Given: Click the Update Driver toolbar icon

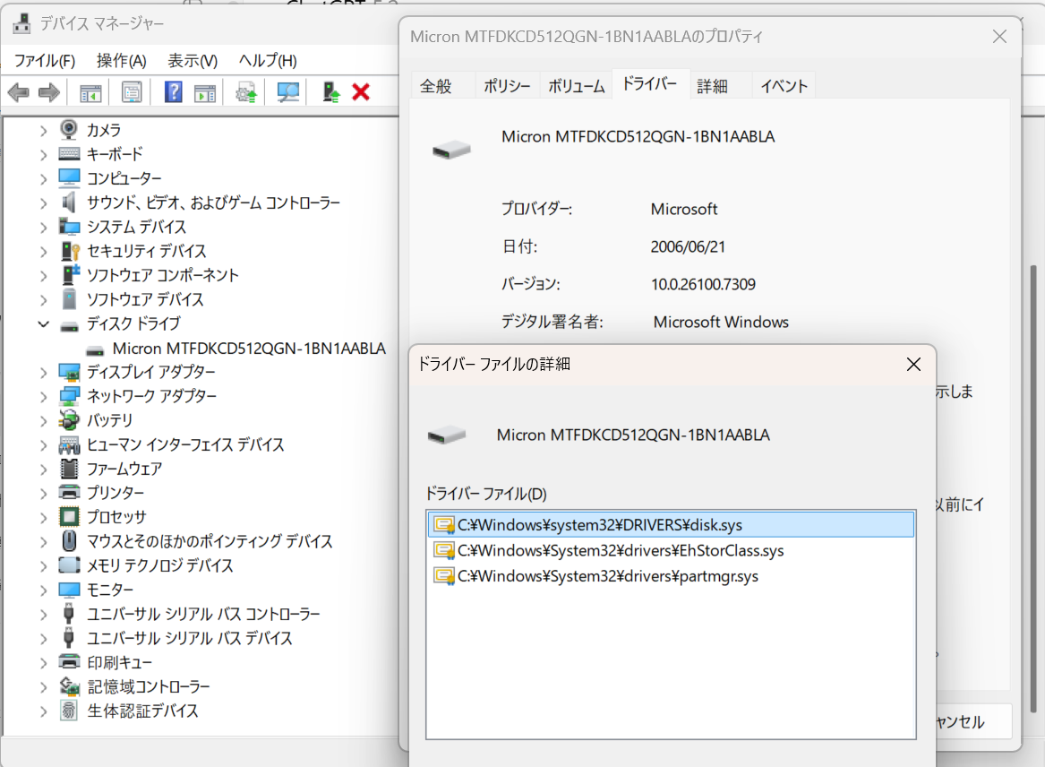Looking at the screenshot, I should [246, 92].
